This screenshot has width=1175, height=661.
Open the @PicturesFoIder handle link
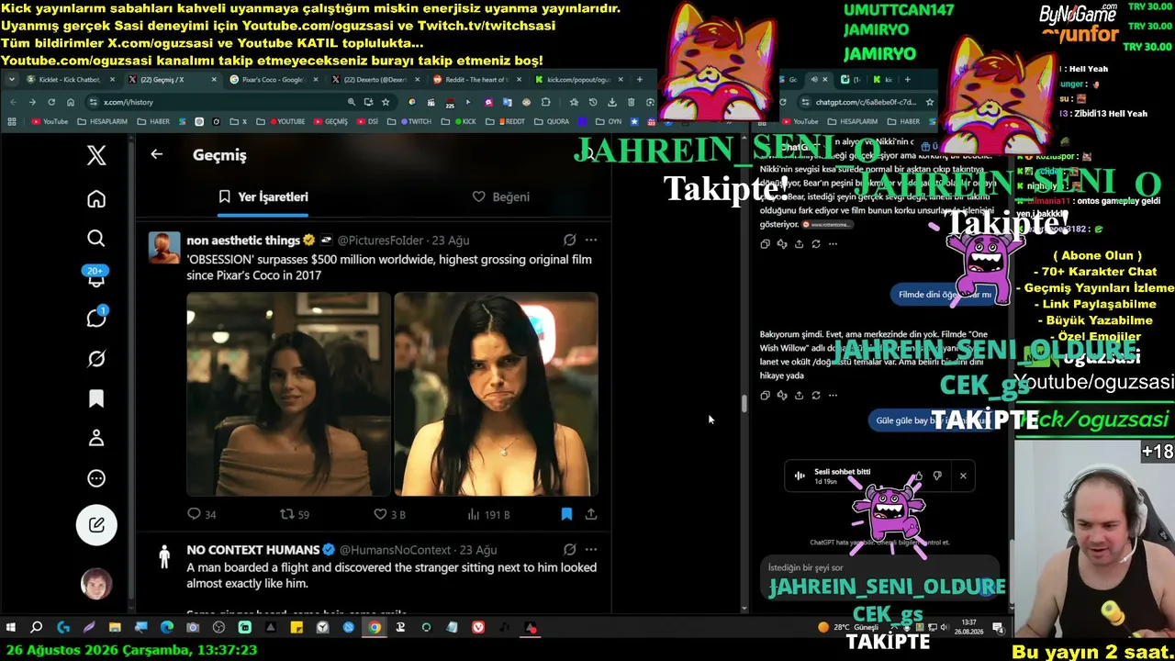[380, 240]
